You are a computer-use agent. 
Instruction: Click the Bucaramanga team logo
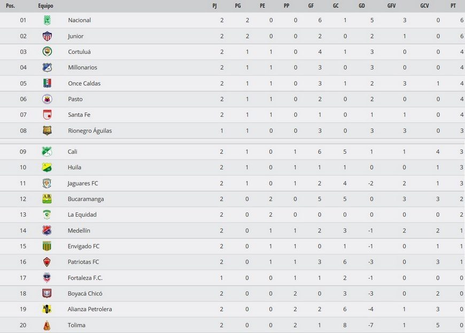click(47, 199)
